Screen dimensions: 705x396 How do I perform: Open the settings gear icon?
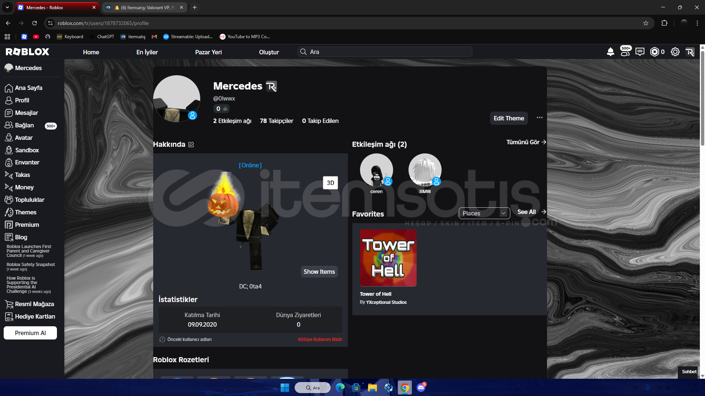click(675, 52)
